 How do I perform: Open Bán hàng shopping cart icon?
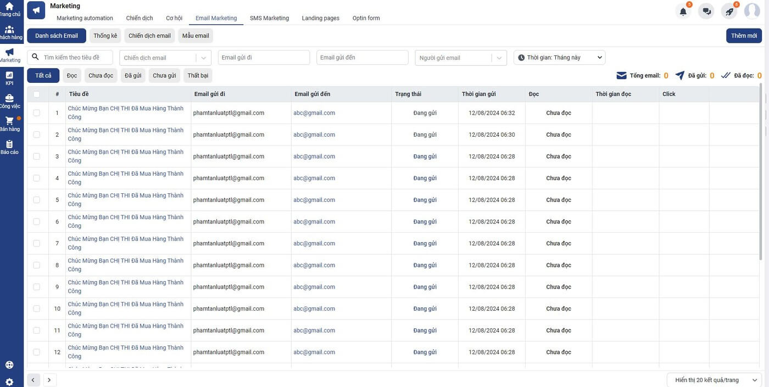point(9,124)
